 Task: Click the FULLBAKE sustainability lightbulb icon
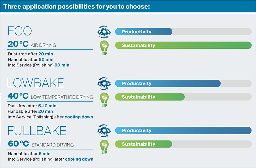pos(104,147)
